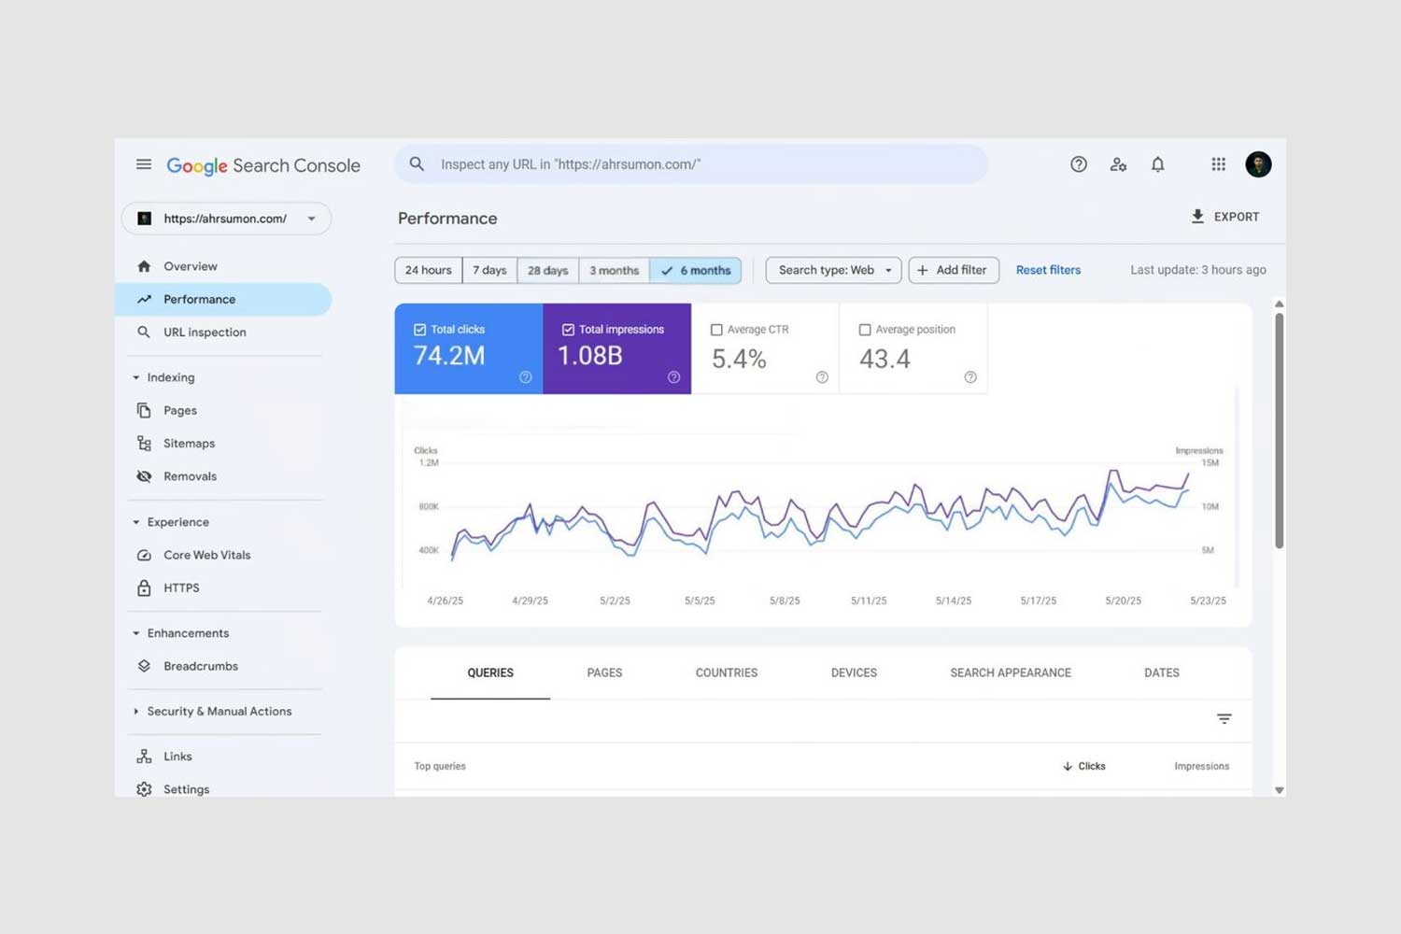1401x934 pixels.
Task: Select the 3 months date range
Action: 615,270
